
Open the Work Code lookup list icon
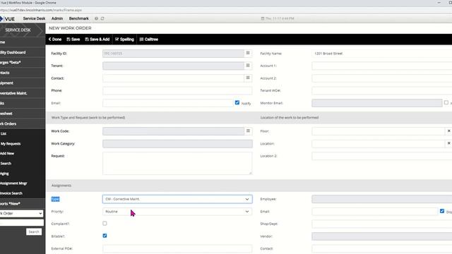point(248,131)
